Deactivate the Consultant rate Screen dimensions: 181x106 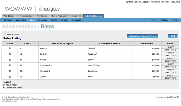170,72
